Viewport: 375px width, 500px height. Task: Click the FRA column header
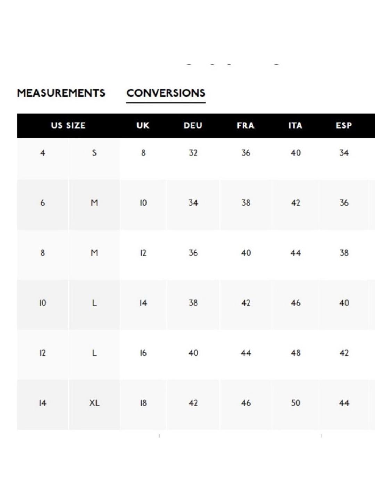tap(246, 125)
